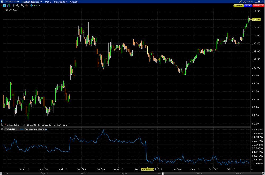This screenshot has height=175, width=265.
Task: Click the Volatilität panel label
Action: (x=11, y=129)
